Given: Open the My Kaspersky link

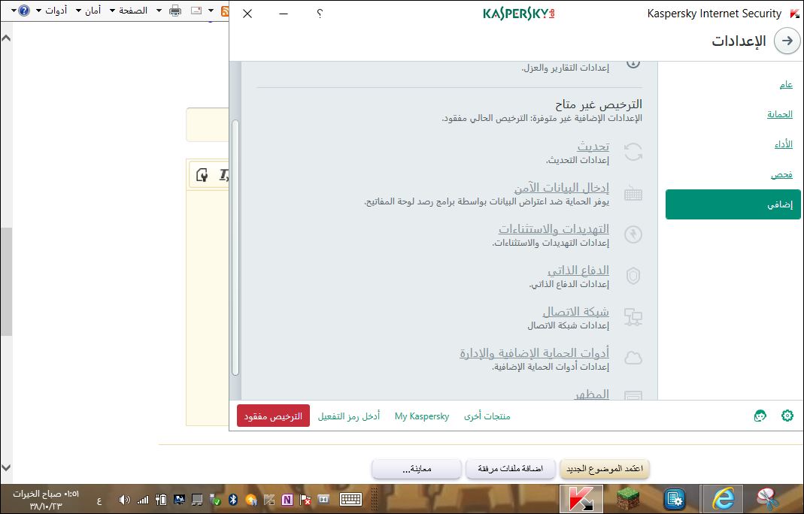Looking at the screenshot, I should click(422, 416).
